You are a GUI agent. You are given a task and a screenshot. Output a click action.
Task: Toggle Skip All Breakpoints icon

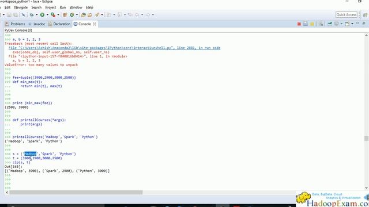pyautogui.click(x=24, y=15)
